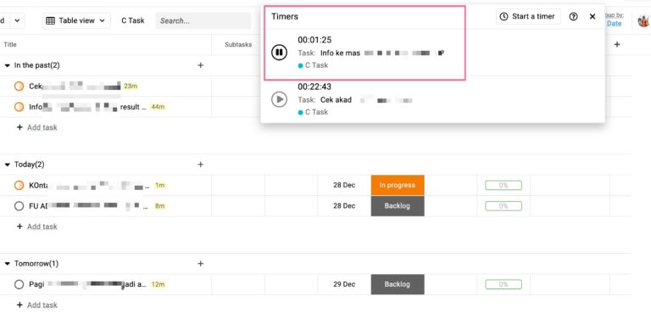651x319 pixels.
Task: Pause the running 00:01:25 timer
Action: coord(279,53)
